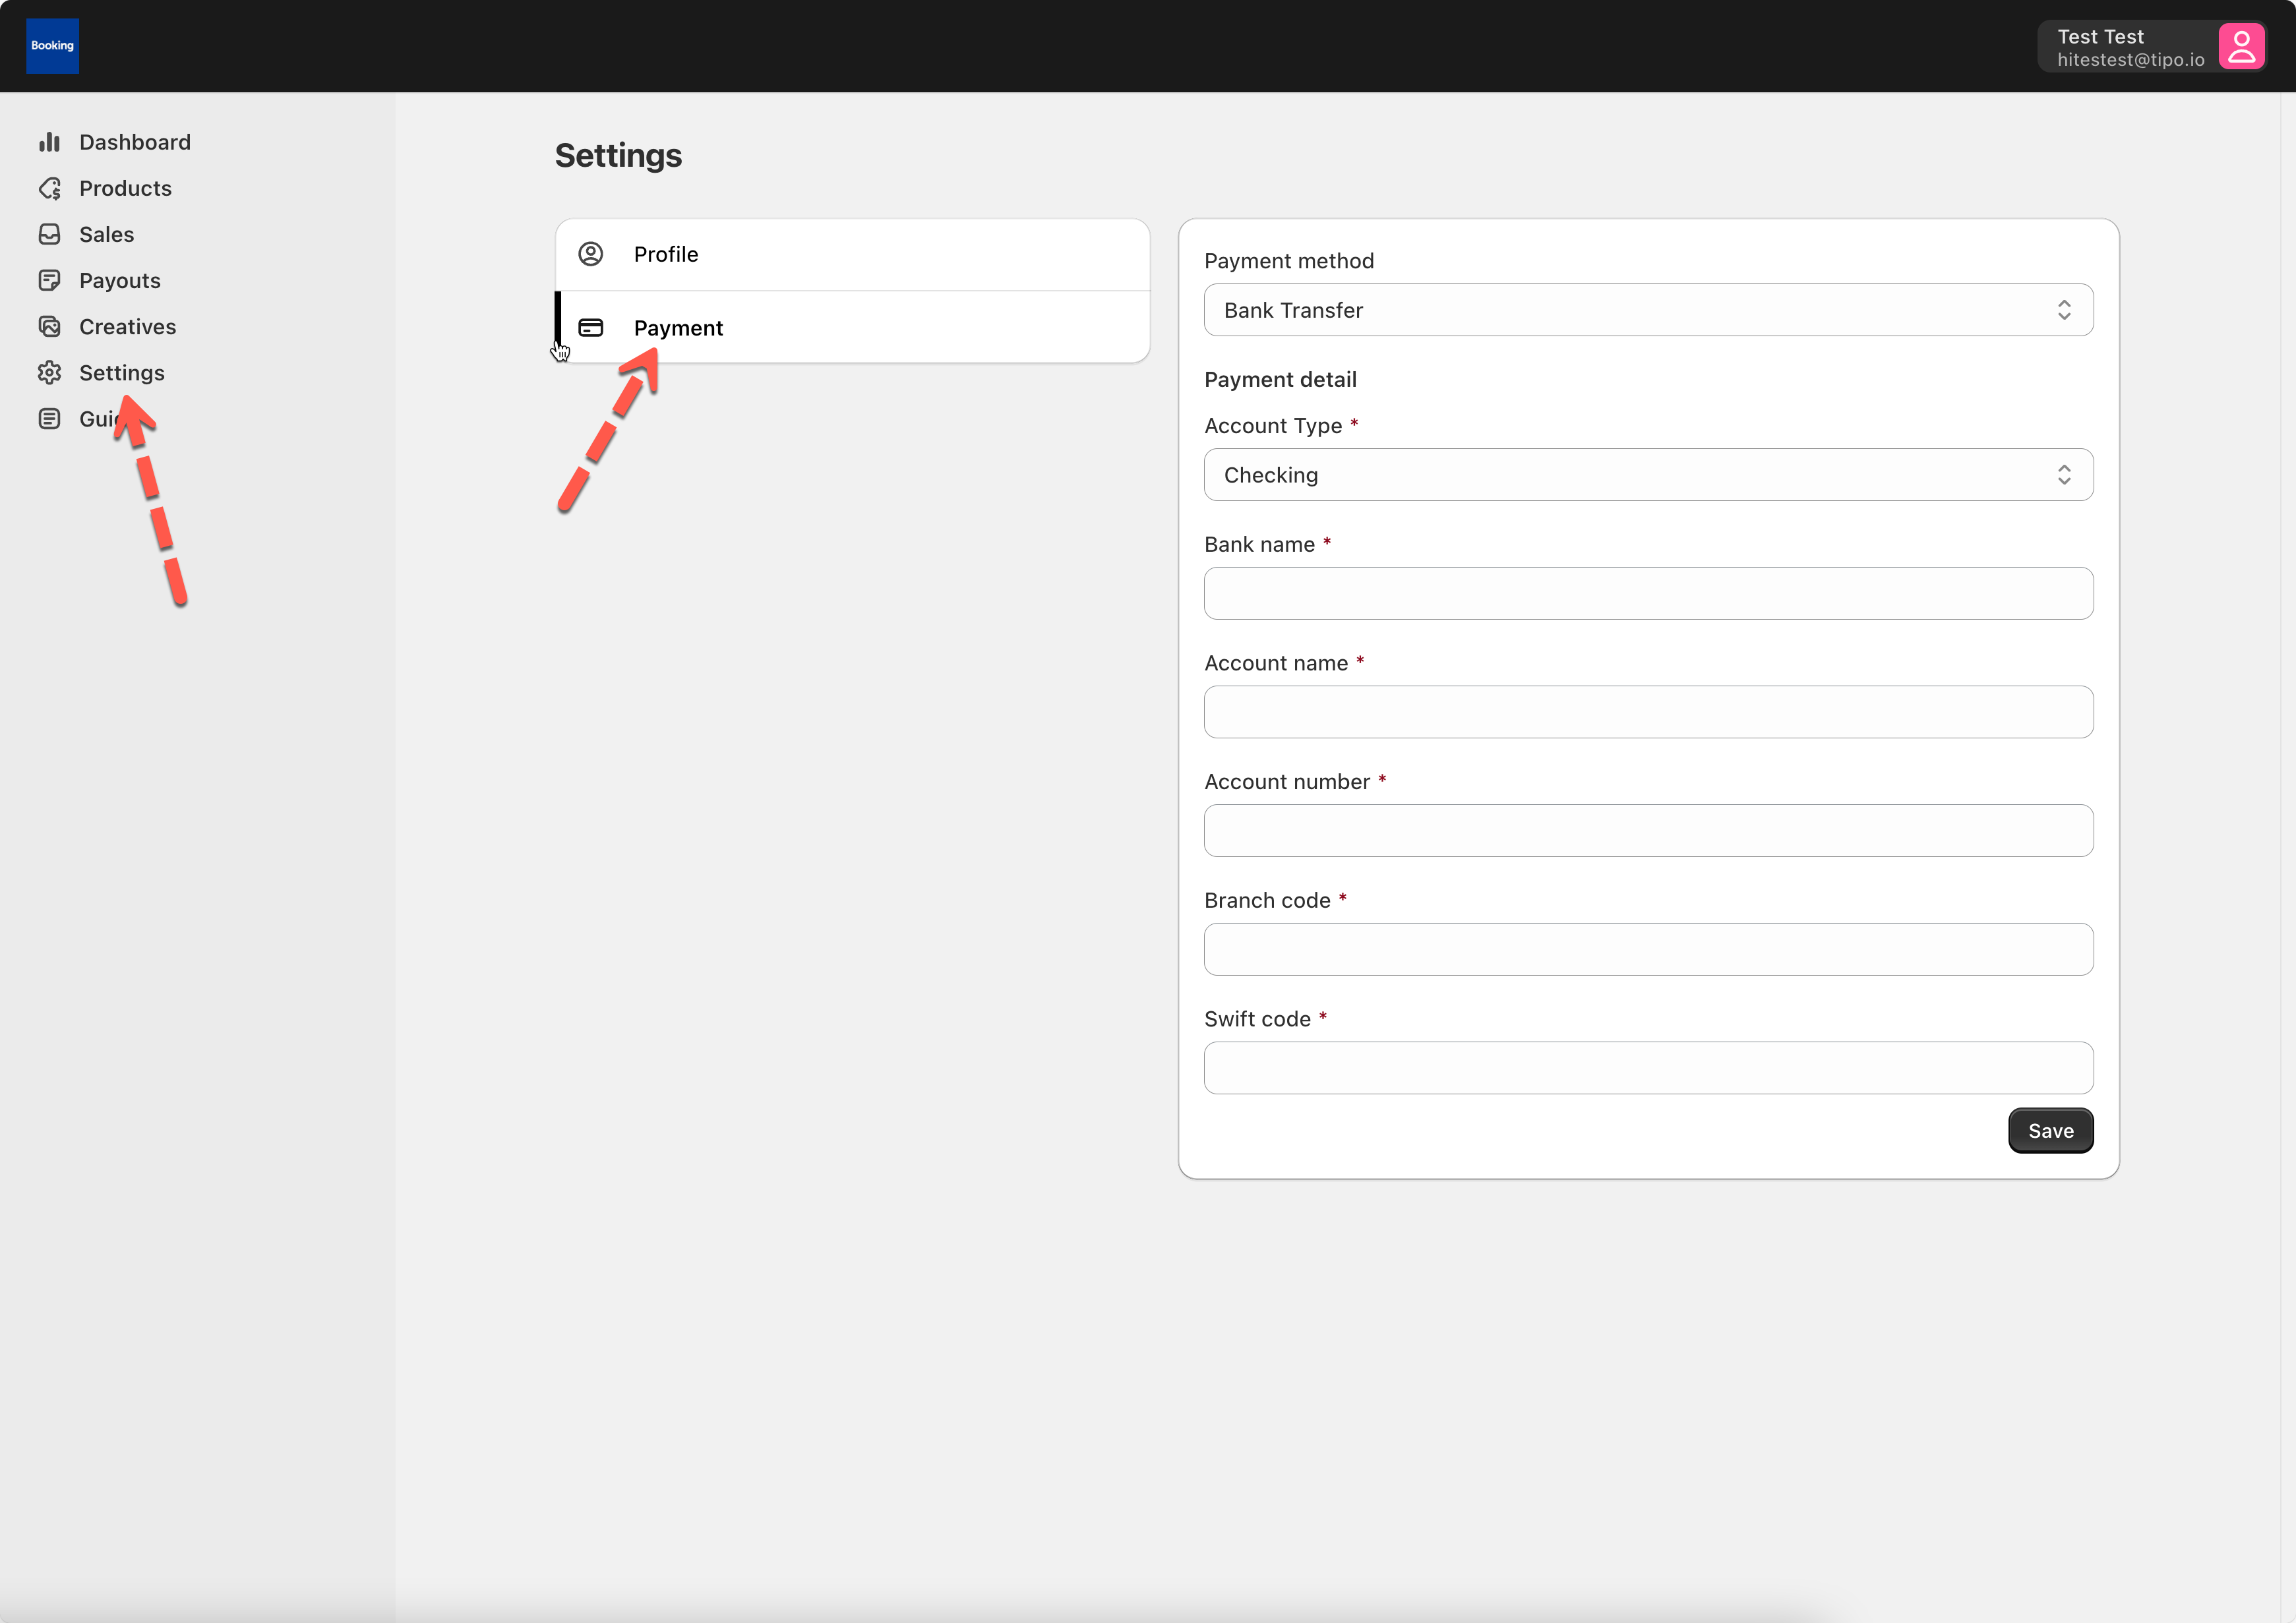Viewport: 2296px width, 1623px height.
Task: Click the Guide document icon
Action: (49, 419)
